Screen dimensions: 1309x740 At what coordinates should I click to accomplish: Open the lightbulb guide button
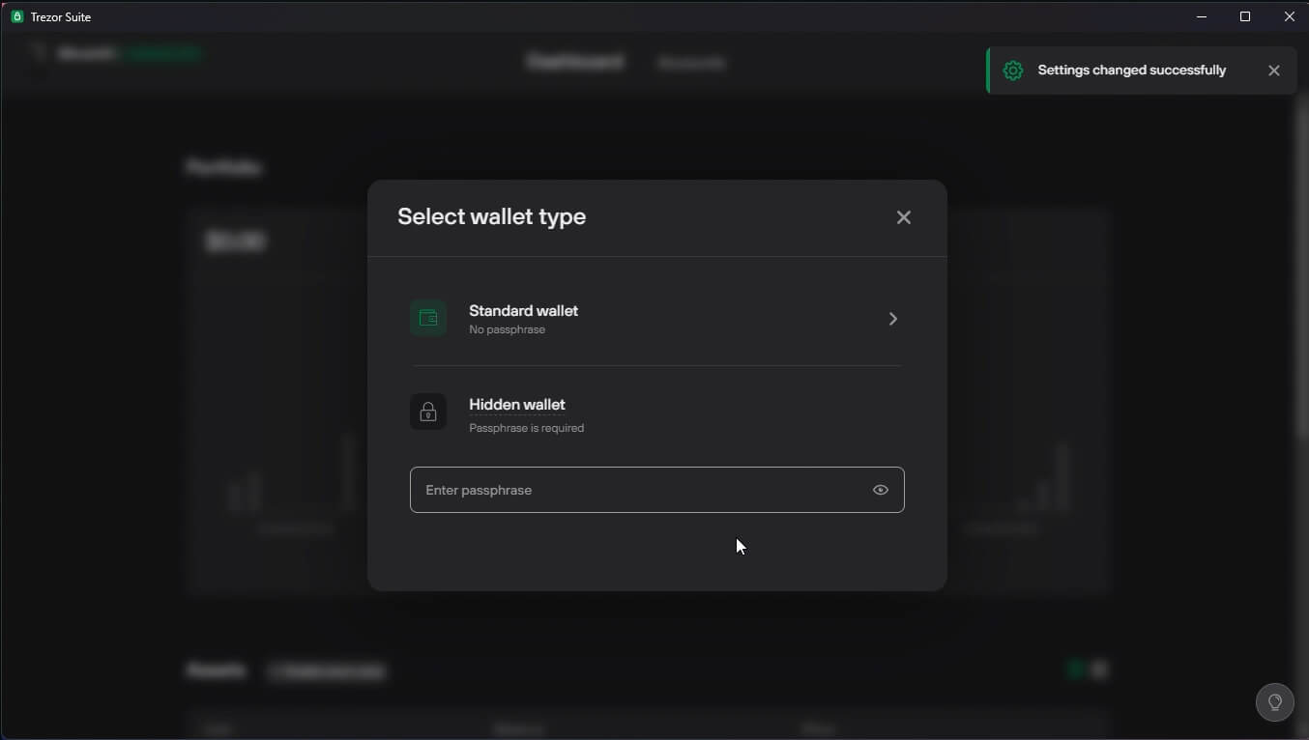point(1274,702)
